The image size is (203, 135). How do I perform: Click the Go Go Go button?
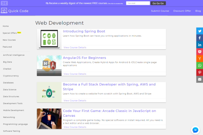pyautogui.click(x=158, y=3)
